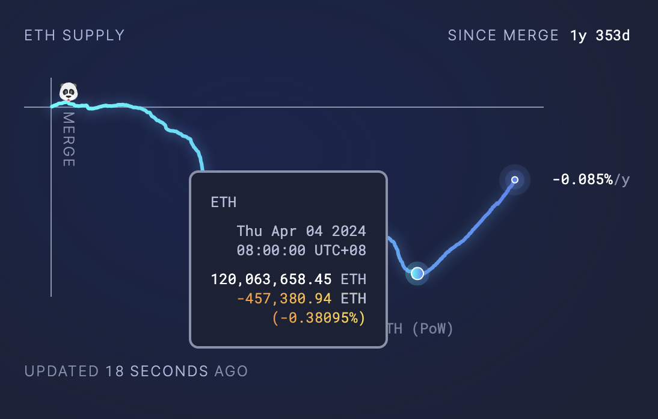
Task: Click the Thu Apr 04 2024 date
Action: click(301, 231)
